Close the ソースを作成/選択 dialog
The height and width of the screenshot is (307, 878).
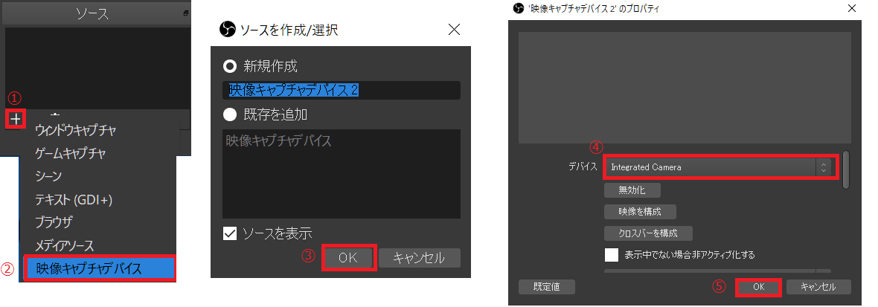click(454, 29)
